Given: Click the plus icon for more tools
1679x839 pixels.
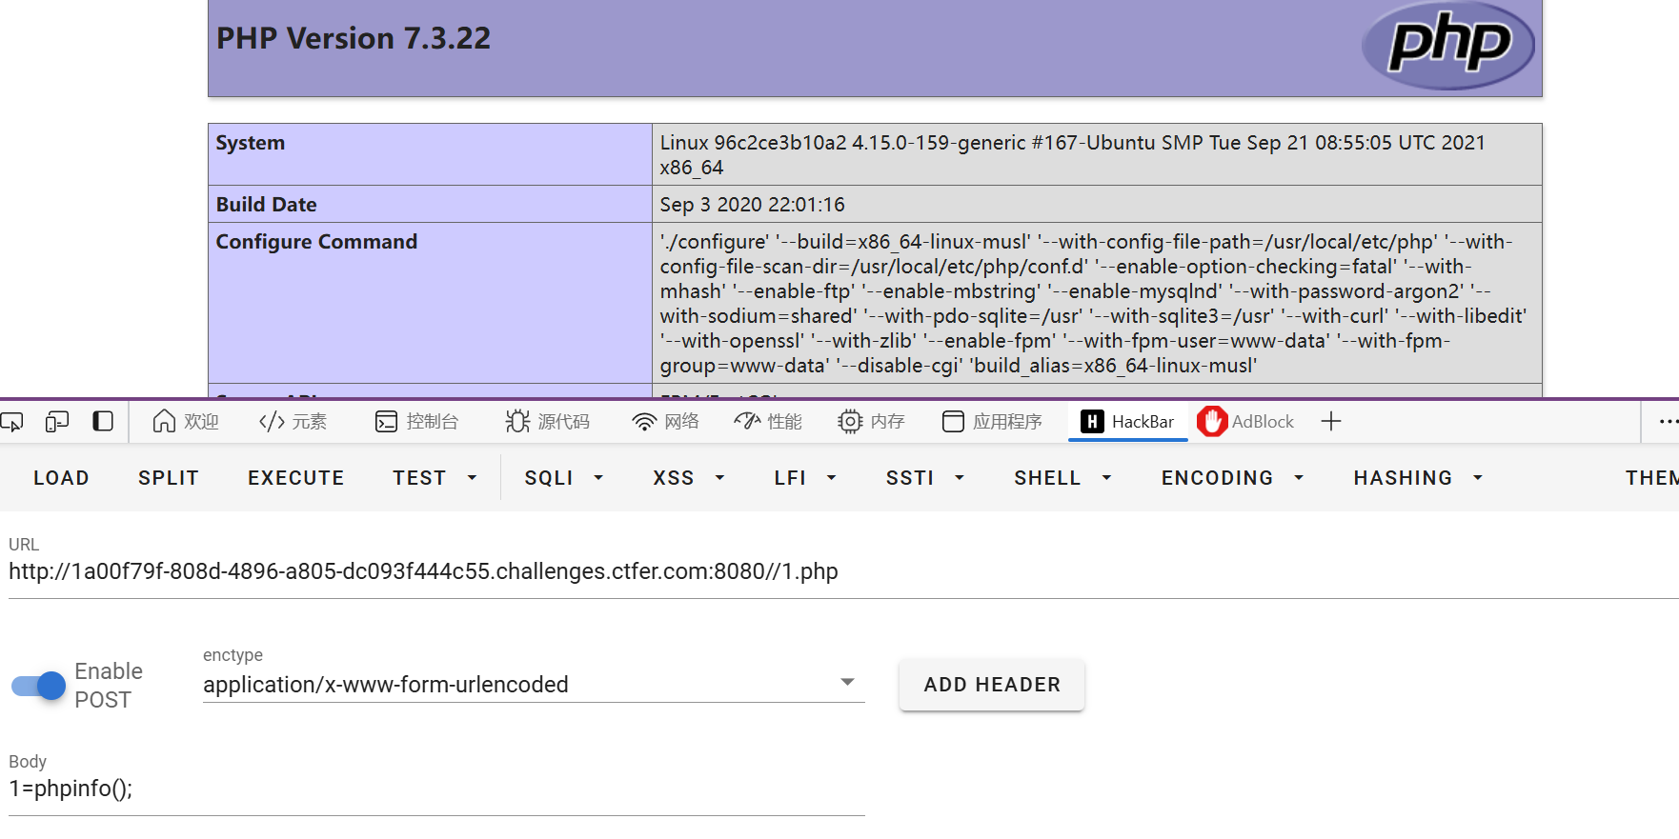Looking at the screenshot, I should click(x=1331, y=421).
